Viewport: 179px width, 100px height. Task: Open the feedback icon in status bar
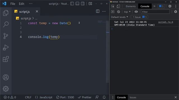coord(97,97)
